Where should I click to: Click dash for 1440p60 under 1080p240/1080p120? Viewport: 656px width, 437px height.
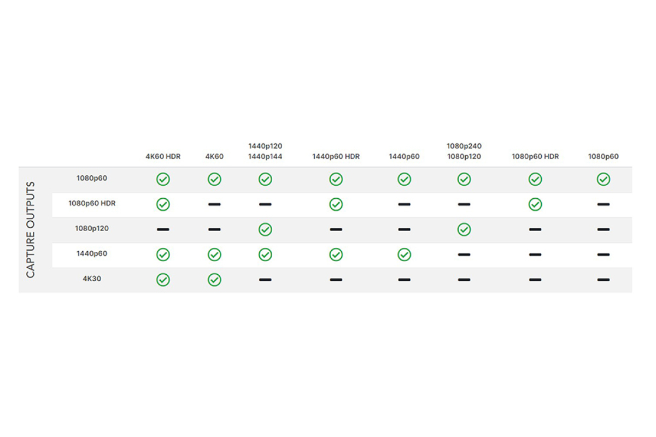464,255
